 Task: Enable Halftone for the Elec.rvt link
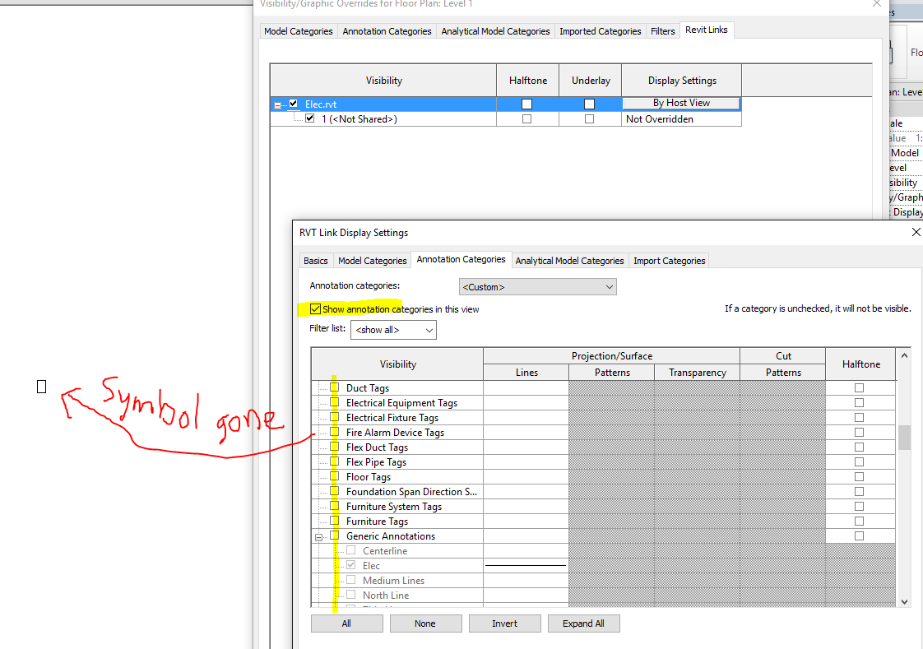(x=527, y=104)
